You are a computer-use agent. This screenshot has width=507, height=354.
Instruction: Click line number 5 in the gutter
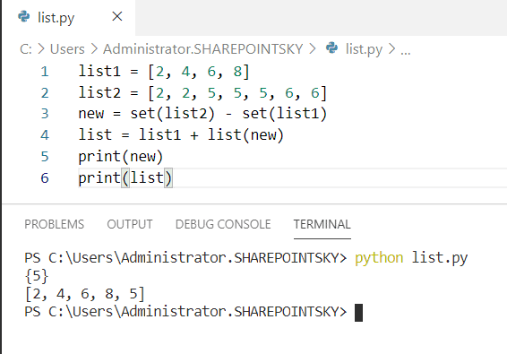[x=45, y=157]
